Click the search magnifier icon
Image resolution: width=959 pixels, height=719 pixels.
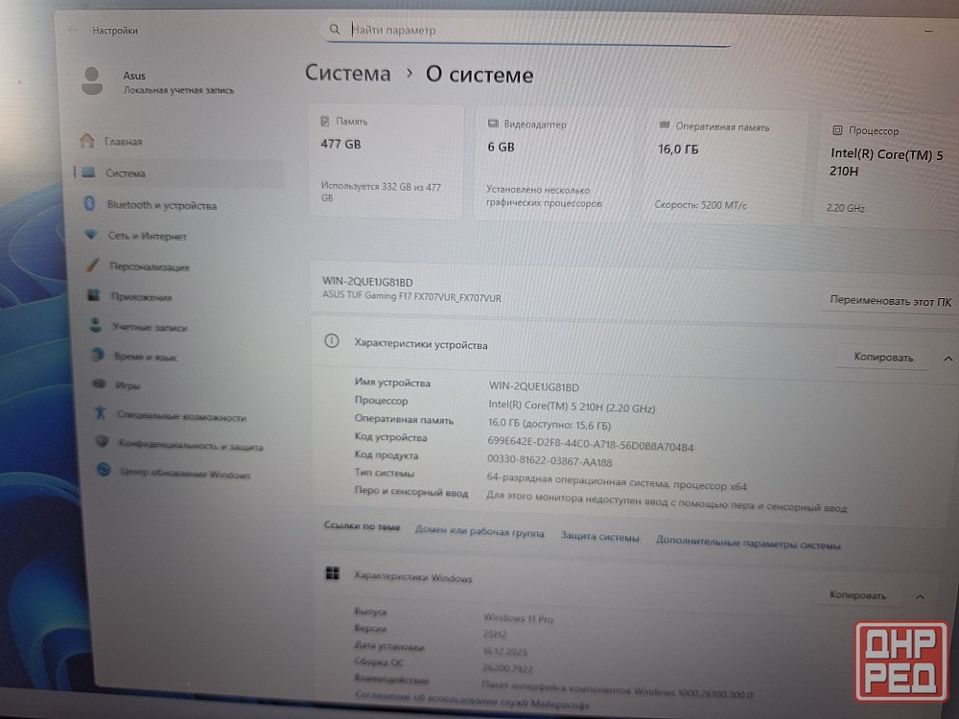click(335, 30)
